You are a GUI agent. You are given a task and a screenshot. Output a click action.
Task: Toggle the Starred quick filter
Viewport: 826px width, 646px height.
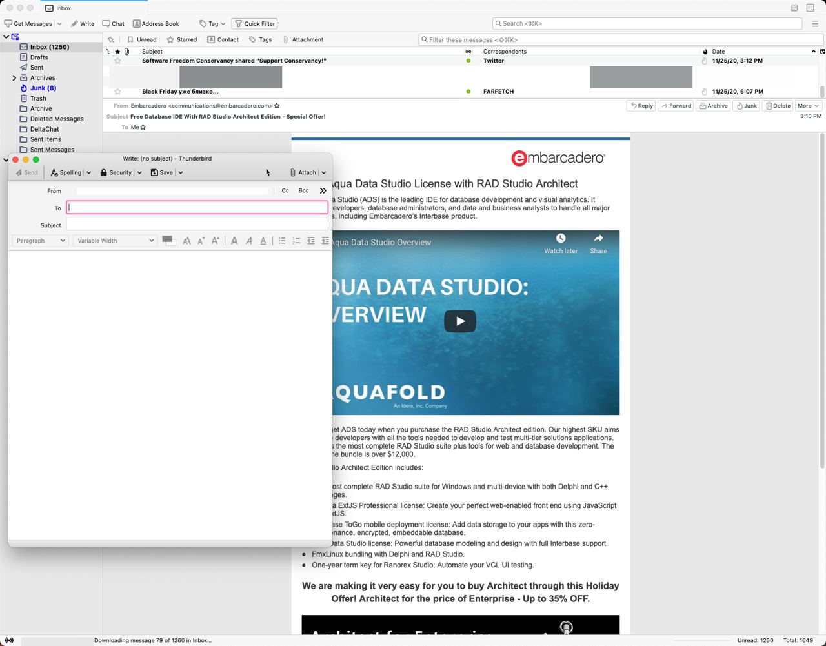click(182, 39)
